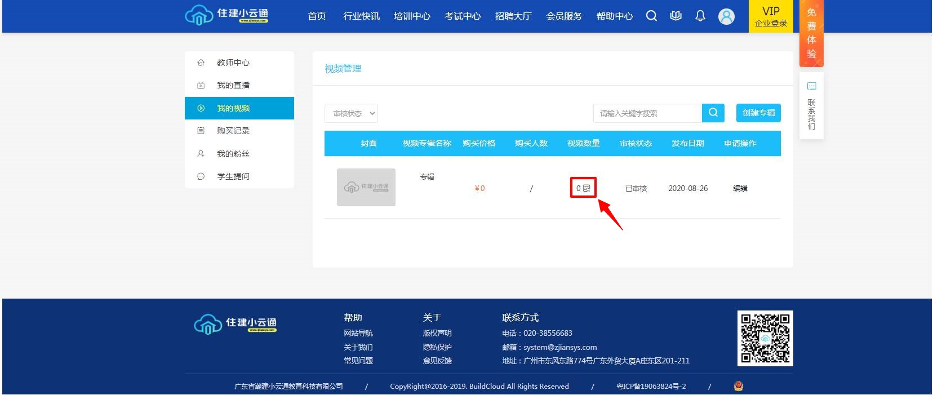Select 我的直播 in the sidebar

click(233, 85)
